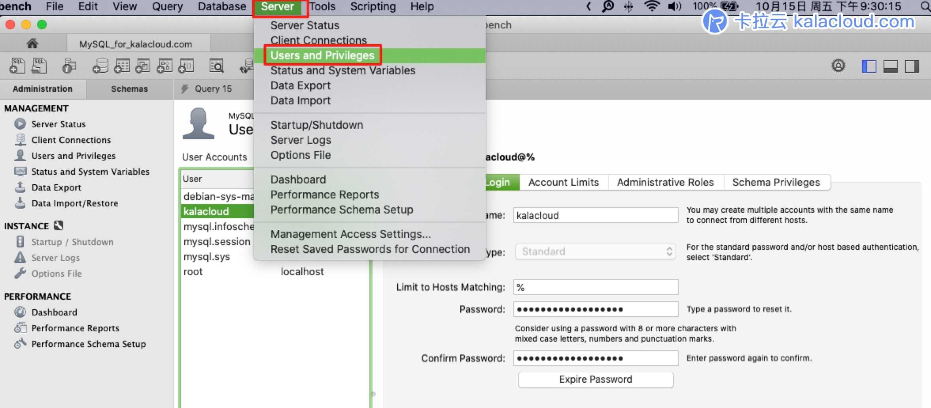Click the Data Export sidebar icon

click(x=20, y=187)
